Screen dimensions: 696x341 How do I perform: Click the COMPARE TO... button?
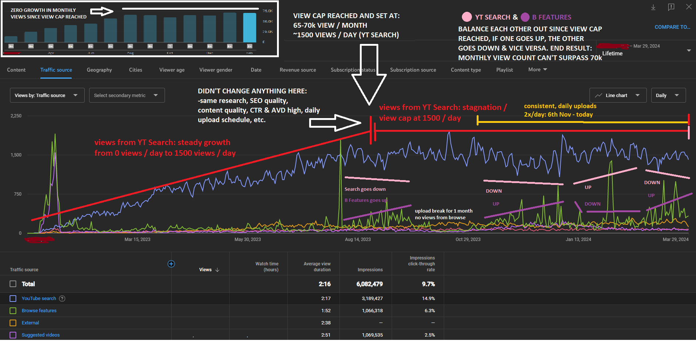coord(672,27)
